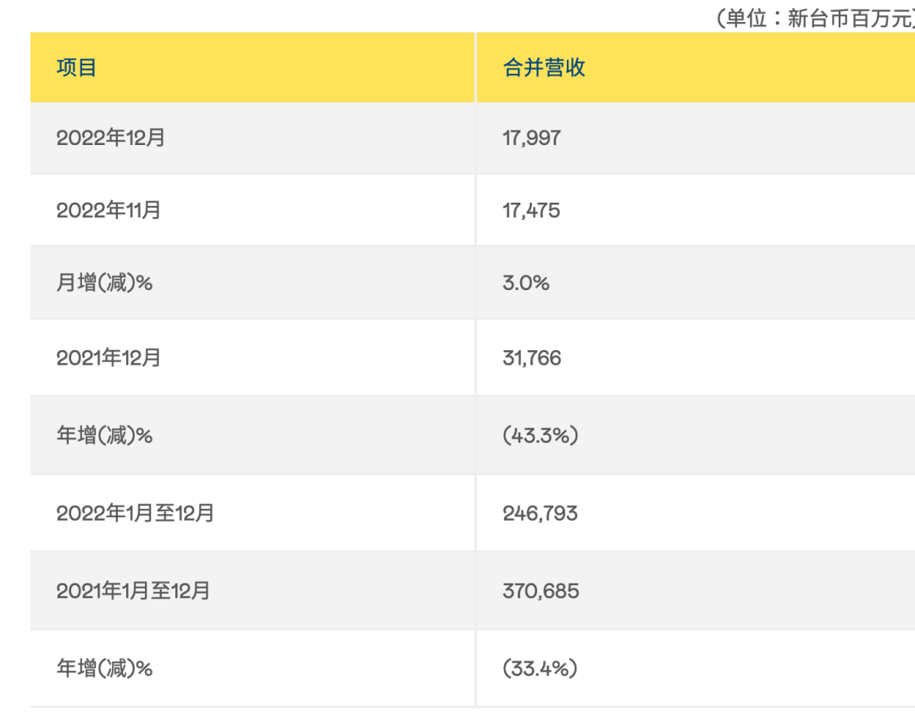Screen dimensions: 915x725
Task: Click the (43.3%) yearly change value
Action: [541, 435]
